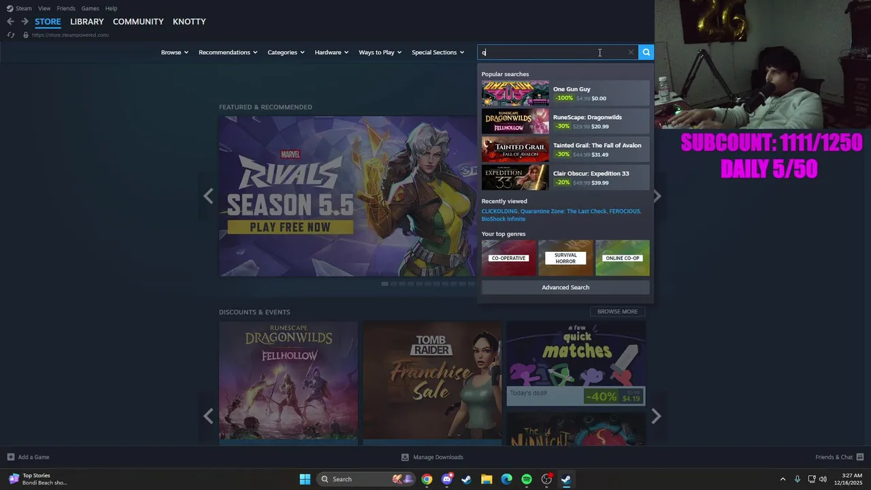Image resolution: width=871 pixels, height=490 pixels.
Task: Open Quarantine Zone: The Last Check link
Action: pyautogui.click(x=563, y=211)
